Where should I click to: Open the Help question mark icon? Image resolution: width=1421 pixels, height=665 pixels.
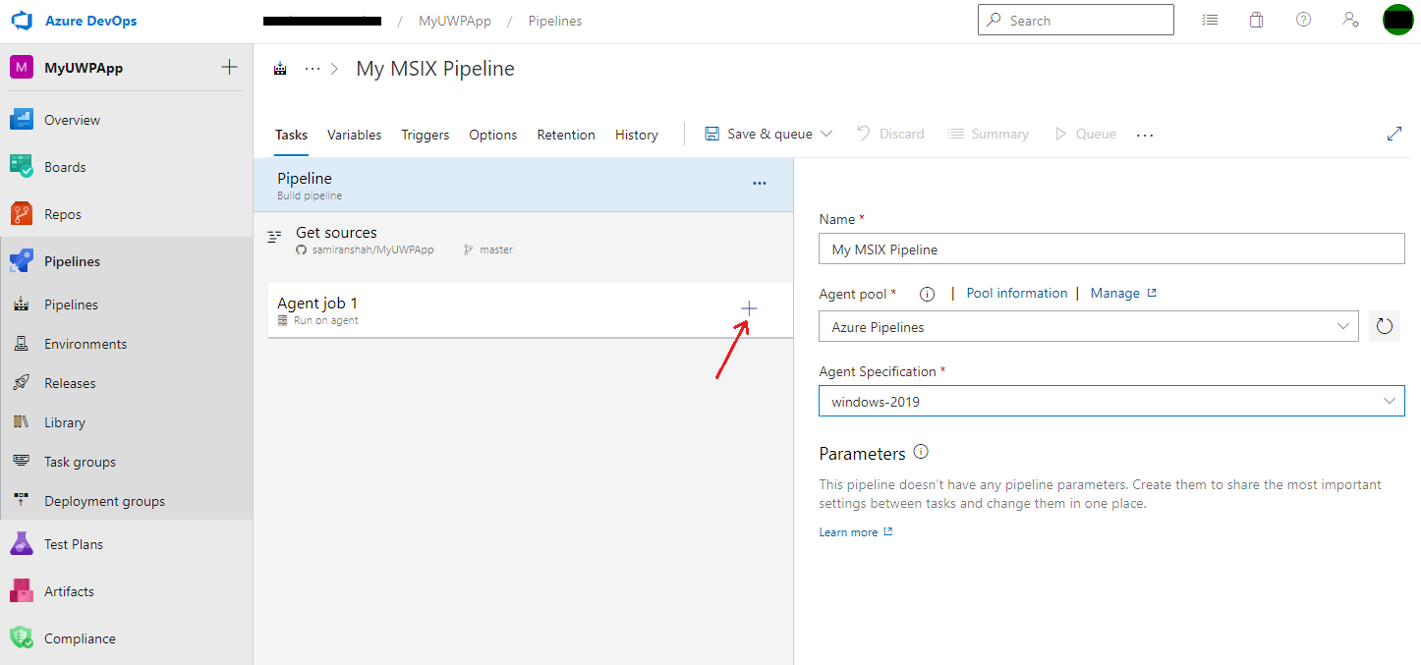click(x=1303, y=20)
